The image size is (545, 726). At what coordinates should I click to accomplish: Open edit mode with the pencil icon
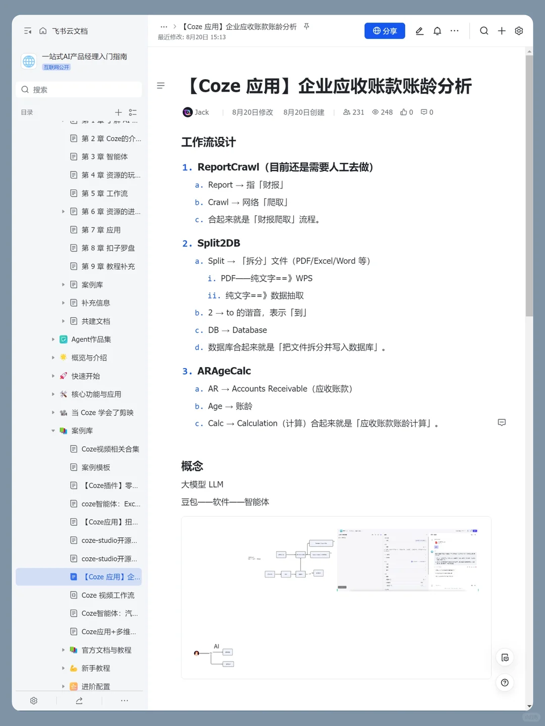pyautogui.click(x=419, y=31)
